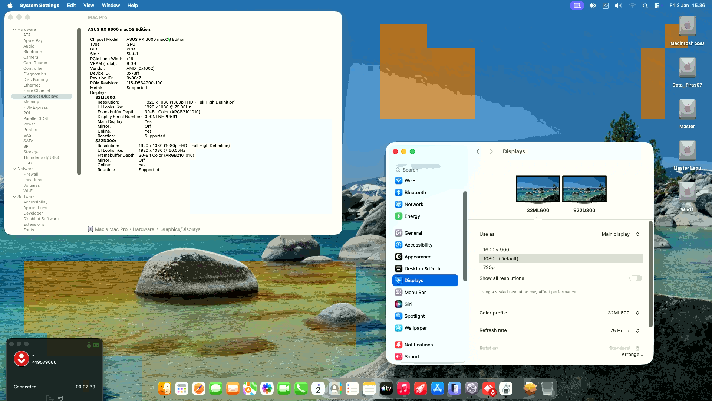Viewport: 712px width, 401px height.
Task: Open the Energy settings pane
Action: (x=425, y=216)
